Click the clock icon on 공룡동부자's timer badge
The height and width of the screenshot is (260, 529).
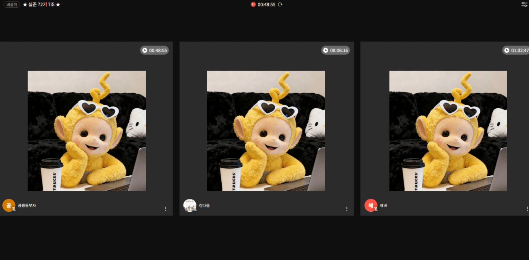tap(145, 50)
